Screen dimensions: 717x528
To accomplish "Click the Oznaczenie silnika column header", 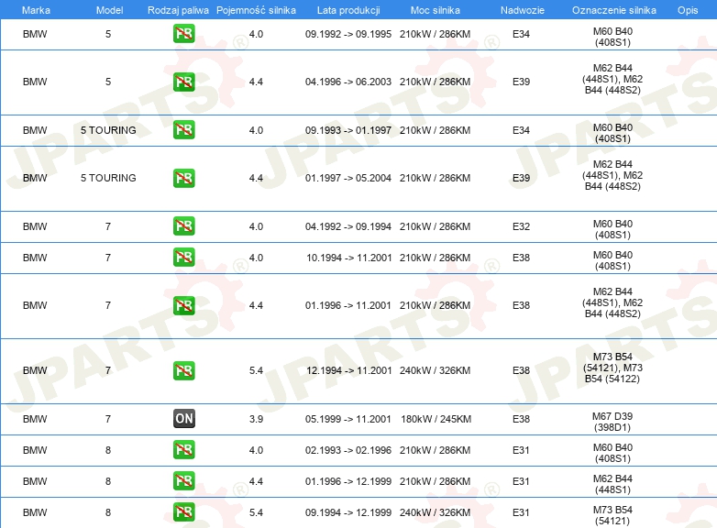I will [613, 10].
